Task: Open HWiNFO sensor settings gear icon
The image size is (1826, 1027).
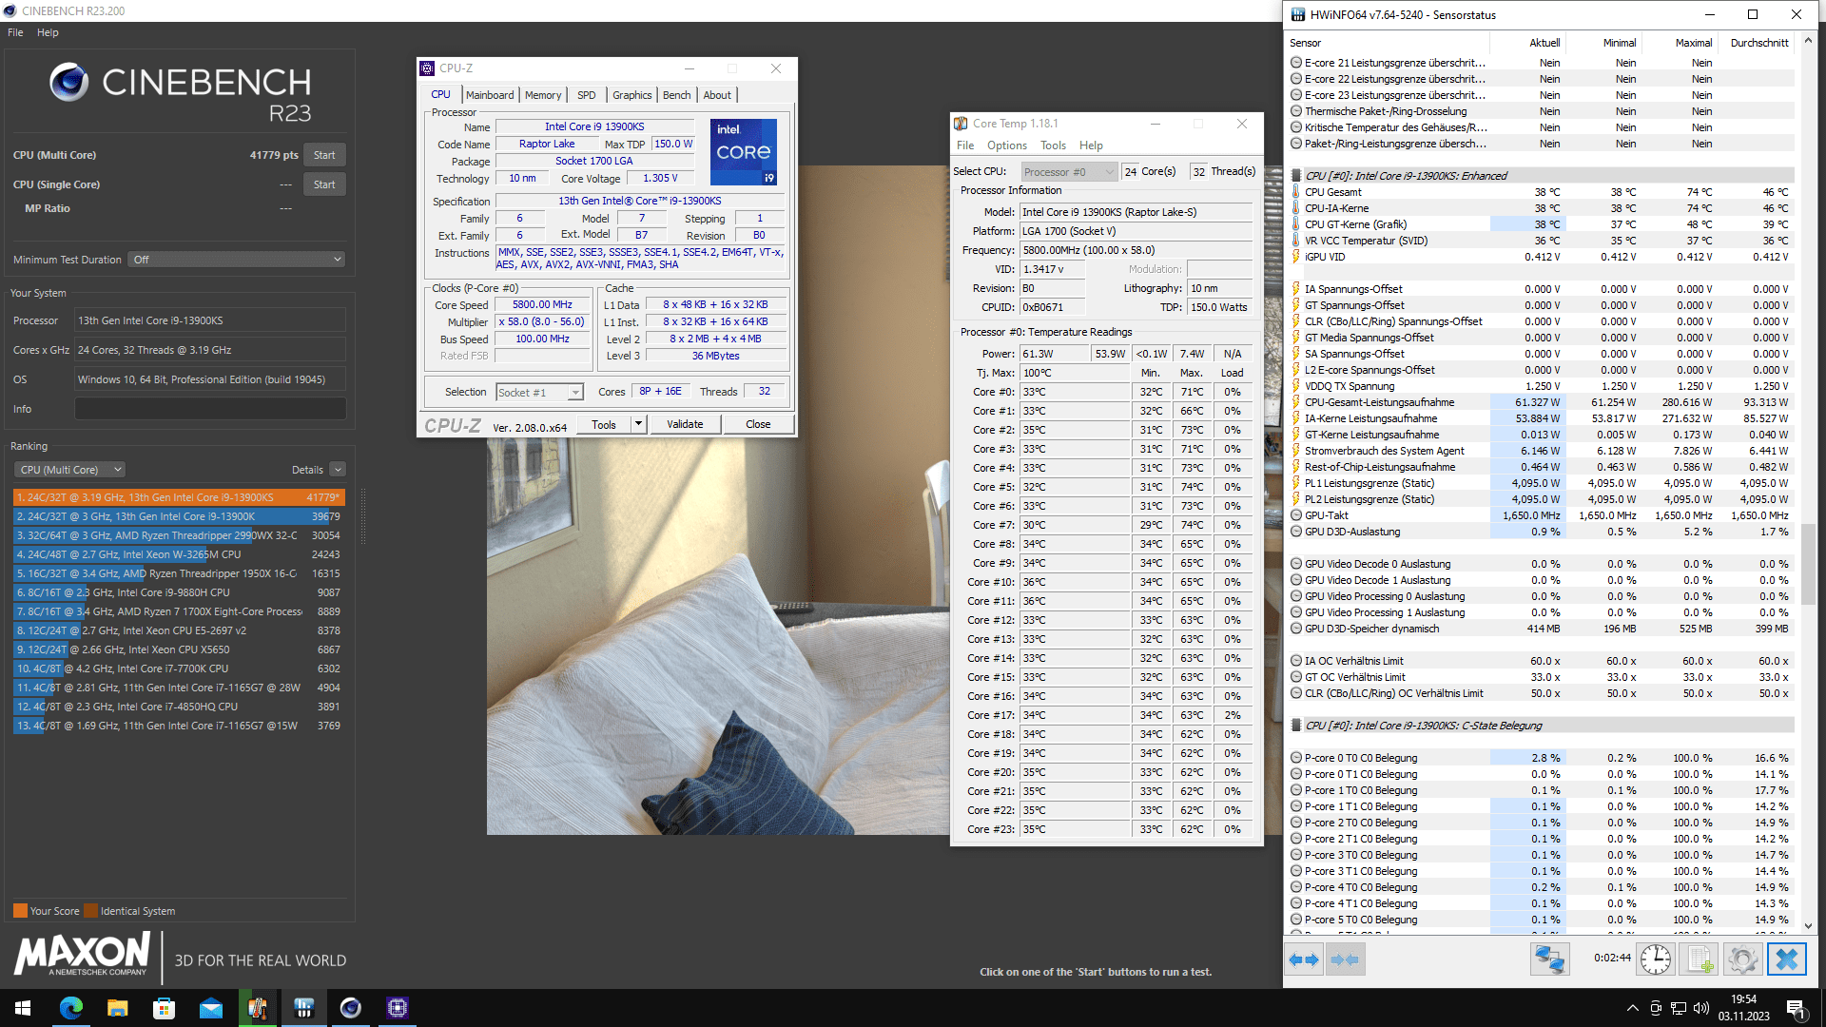Action: pos(1743,959)
